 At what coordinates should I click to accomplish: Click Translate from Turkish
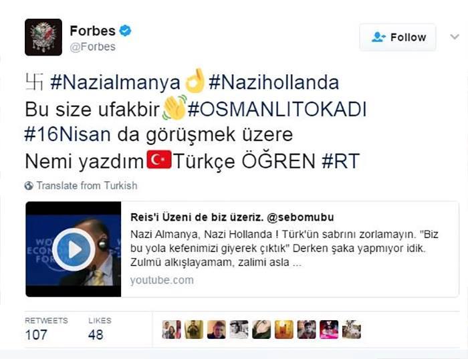[x=87, y=186]
